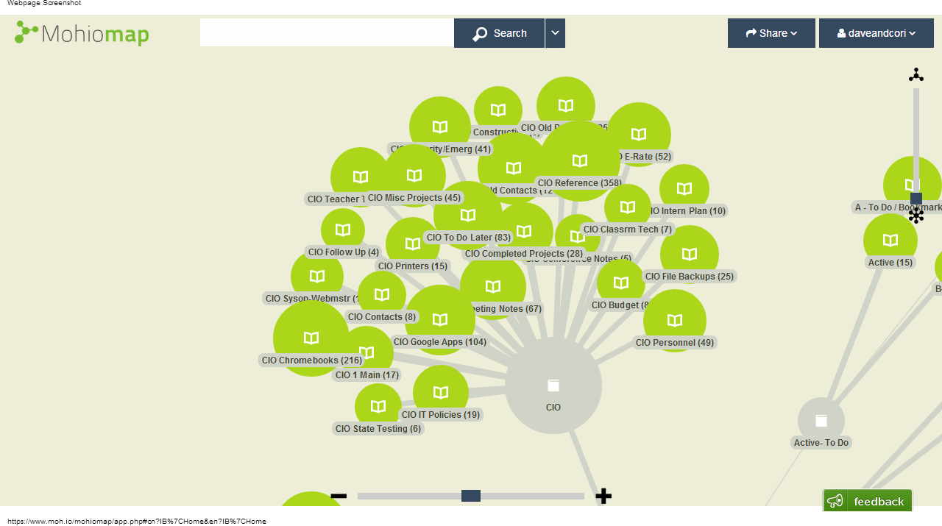
Task: Open the daveandcori account dropdown
Action: 876,32
